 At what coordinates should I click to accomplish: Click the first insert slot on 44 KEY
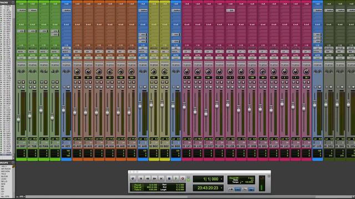click(67, 11)
